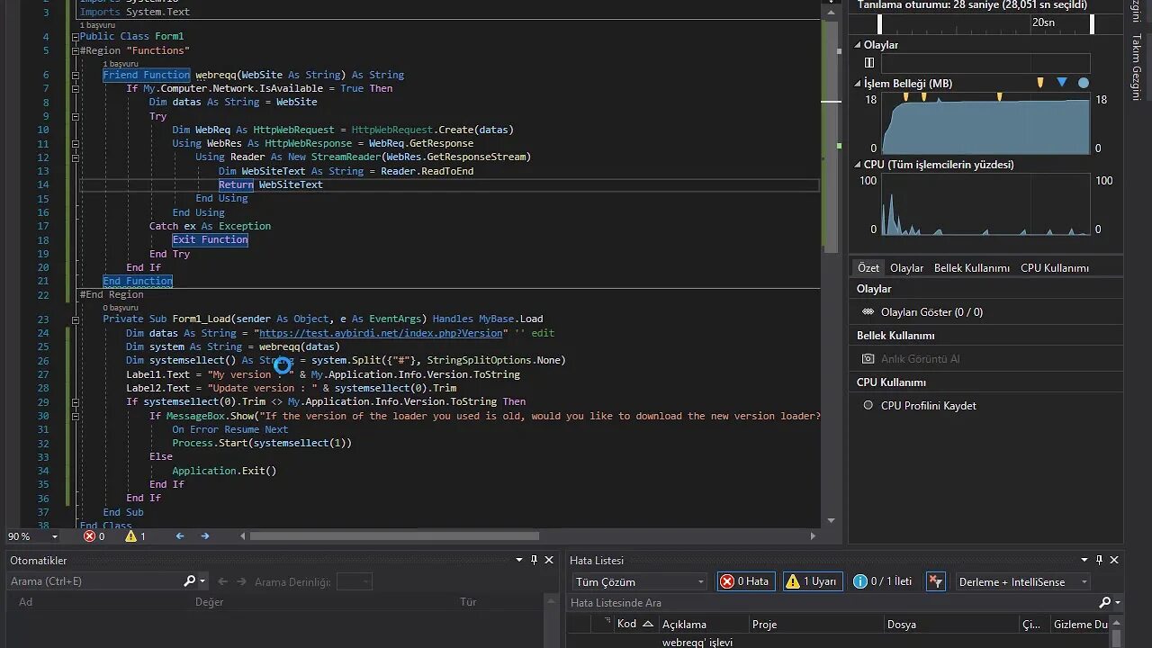Viewport: 1152px width, 648px height.
Task: Collapse the #Region "Functions" block
Action: click(x=76, y=50)
